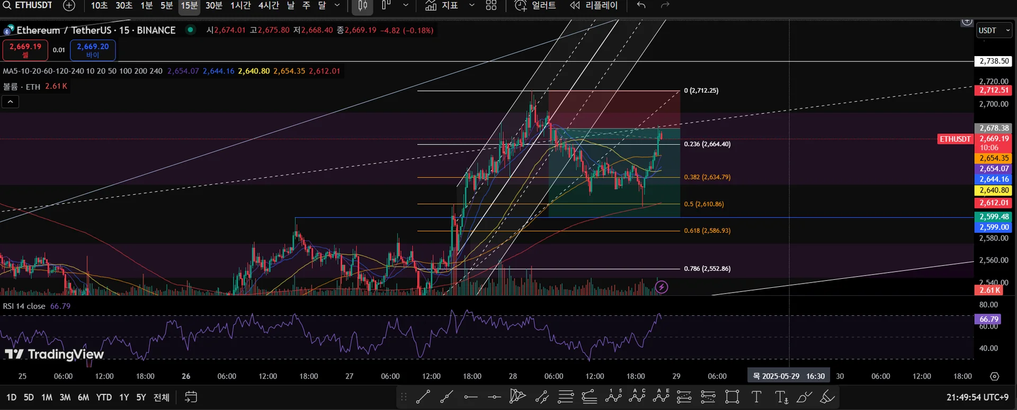Screen dimensions: 1017x410
Task: Set the date range to 1Y
Action: [x=124, y=397]
